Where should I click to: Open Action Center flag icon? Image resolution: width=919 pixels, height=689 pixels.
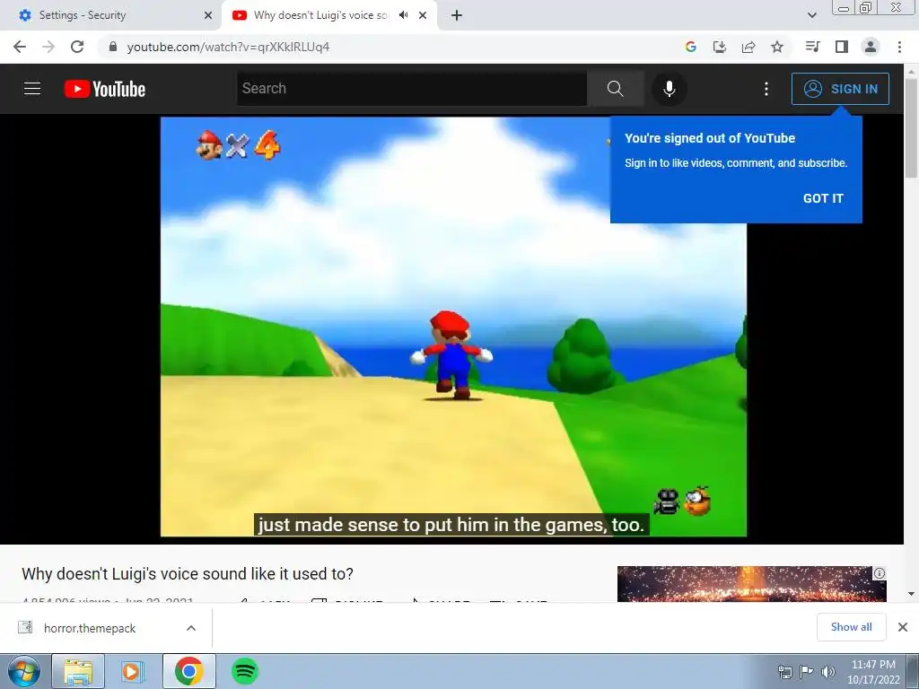click(807, 671)
